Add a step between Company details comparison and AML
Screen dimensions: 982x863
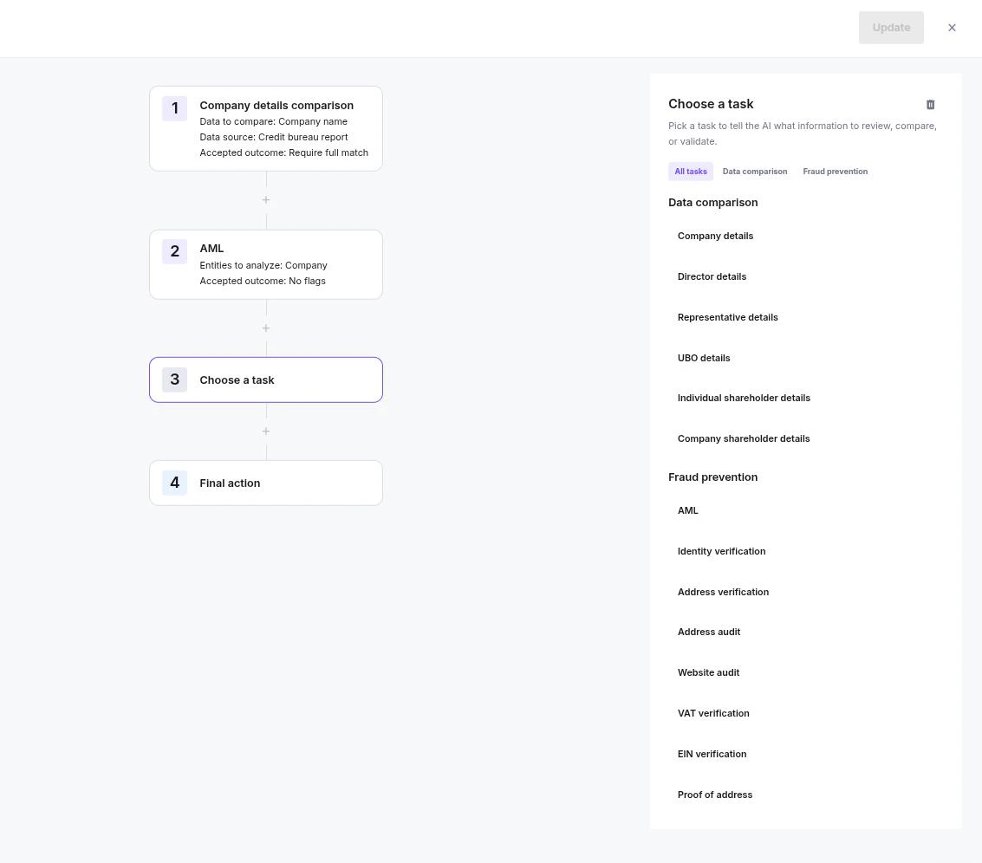pos(265,199)
